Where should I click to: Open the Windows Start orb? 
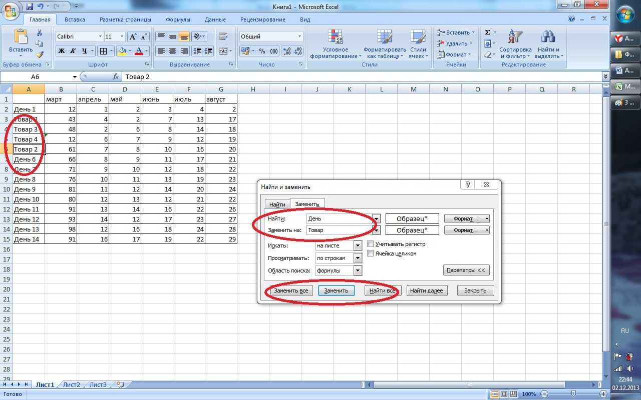coord(625,14)
